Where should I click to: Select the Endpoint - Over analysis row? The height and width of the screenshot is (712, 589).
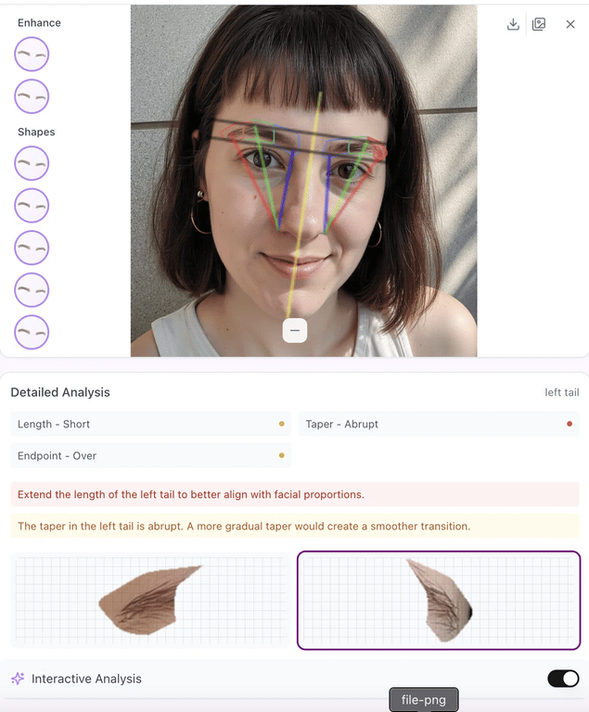pyautogui.click(x=150, y=455)
